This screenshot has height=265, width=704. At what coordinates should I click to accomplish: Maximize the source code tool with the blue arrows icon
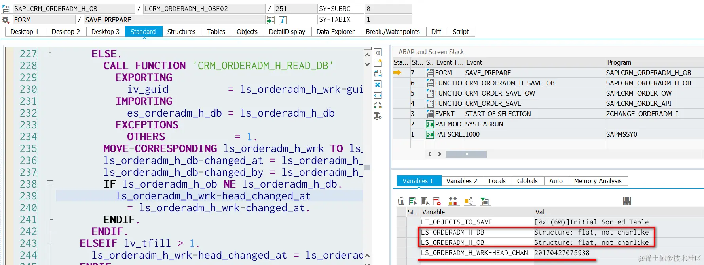coord(378,84)
